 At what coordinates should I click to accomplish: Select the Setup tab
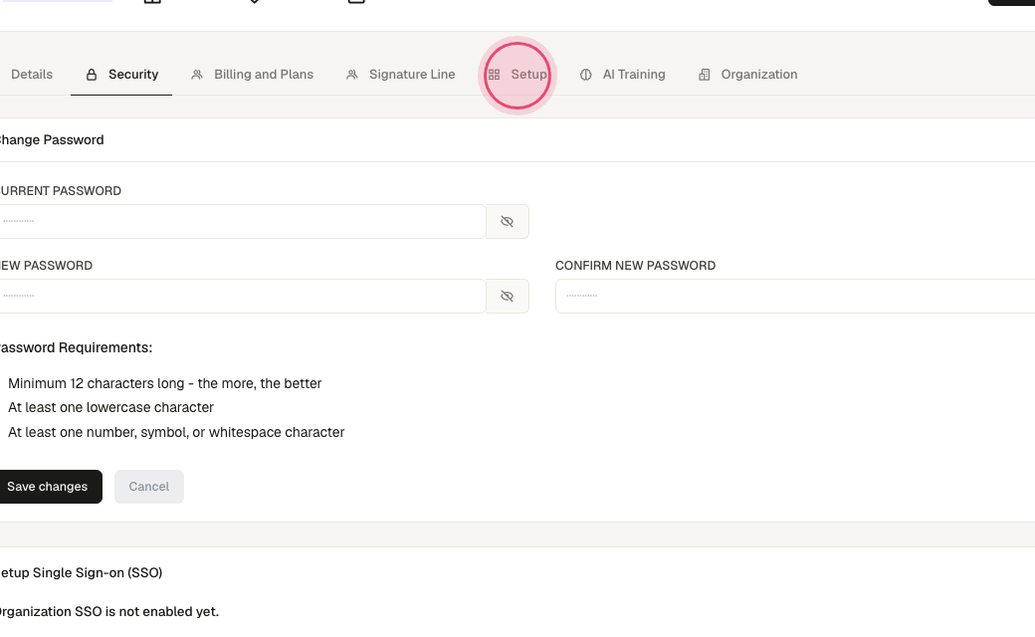tap(517, 75)
